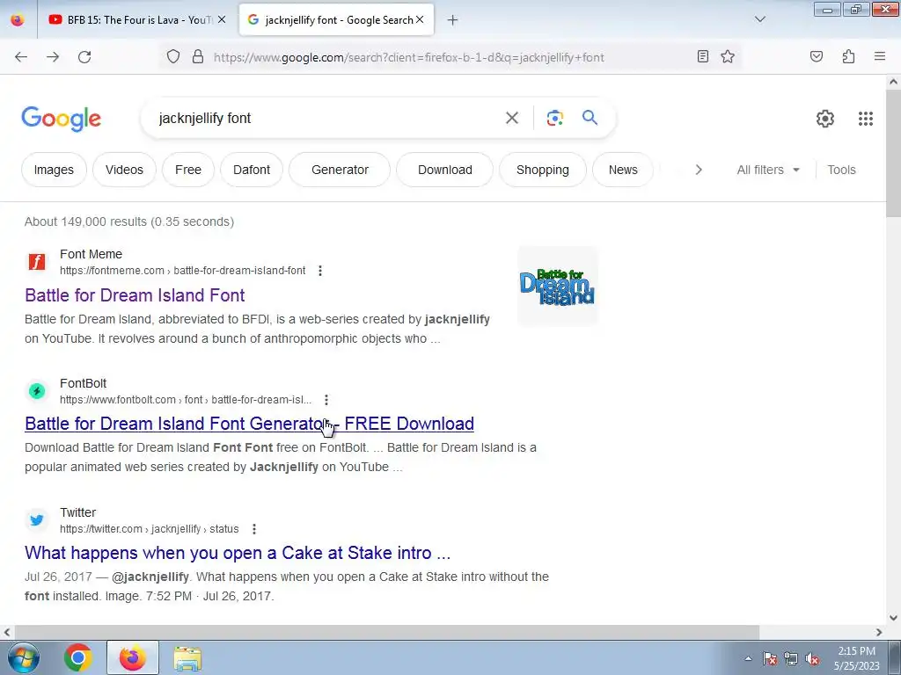Viewport: 901px width, 675px height.
Task: View site security via the padlock icon
Action: [198, 57]
